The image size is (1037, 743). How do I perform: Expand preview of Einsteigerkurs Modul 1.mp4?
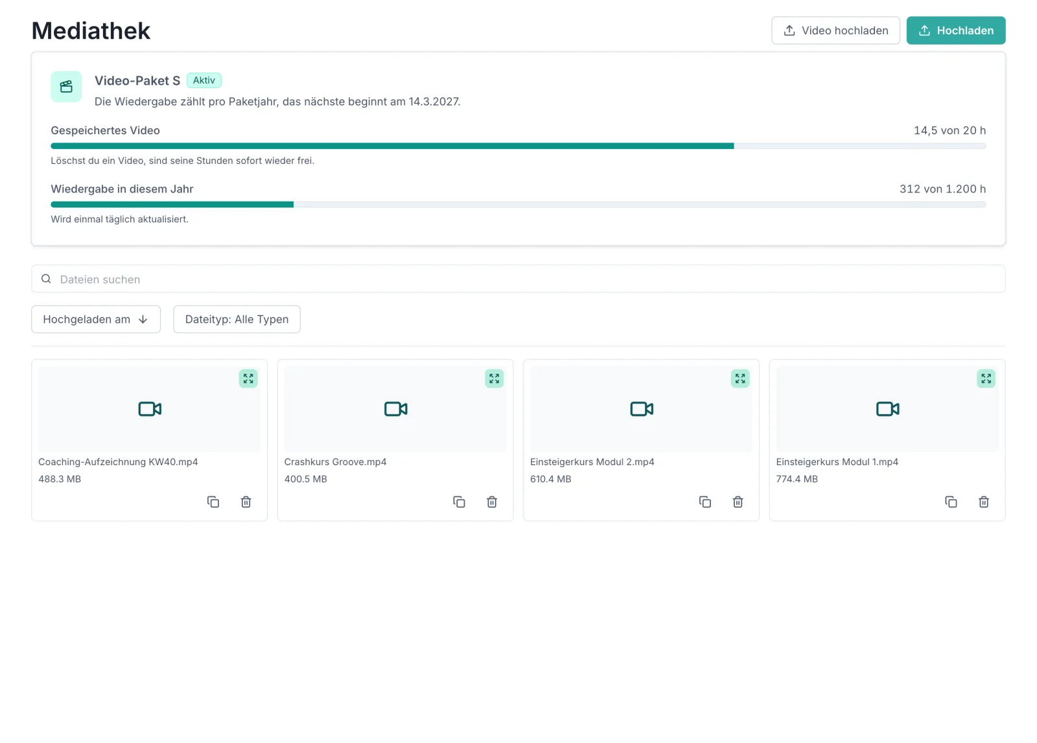(986, 379)
